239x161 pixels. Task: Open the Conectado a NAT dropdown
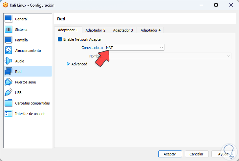pos(135,48)
